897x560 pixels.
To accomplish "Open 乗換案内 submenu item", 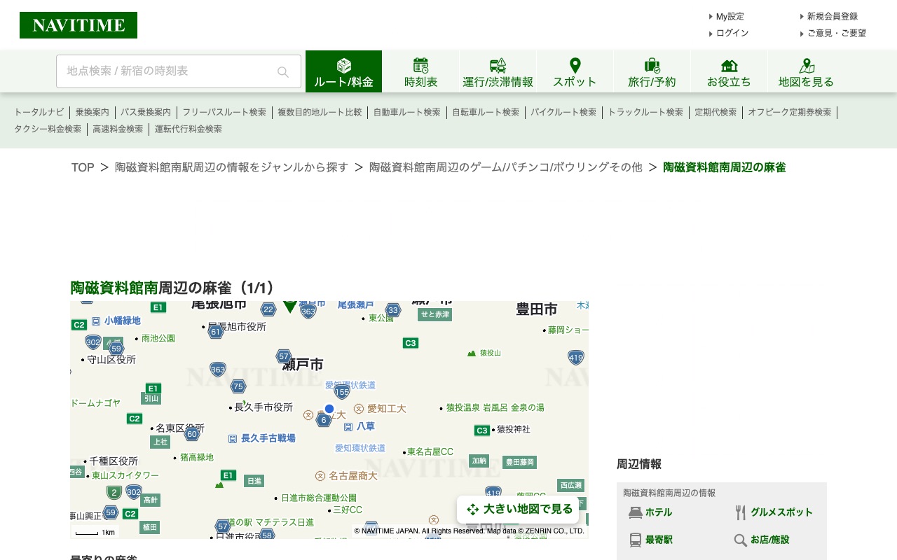I will [92, 112].
